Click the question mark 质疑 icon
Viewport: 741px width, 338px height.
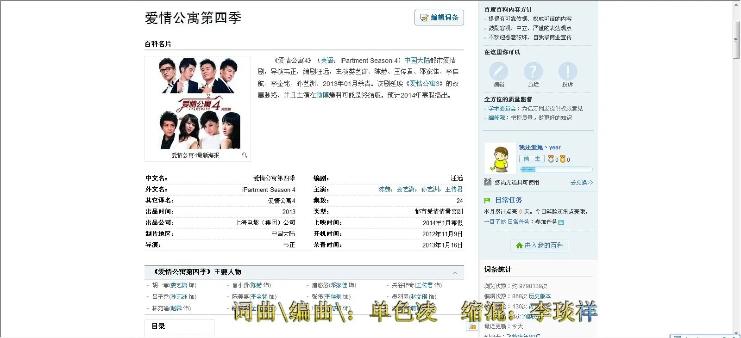[x=533, y=71]
